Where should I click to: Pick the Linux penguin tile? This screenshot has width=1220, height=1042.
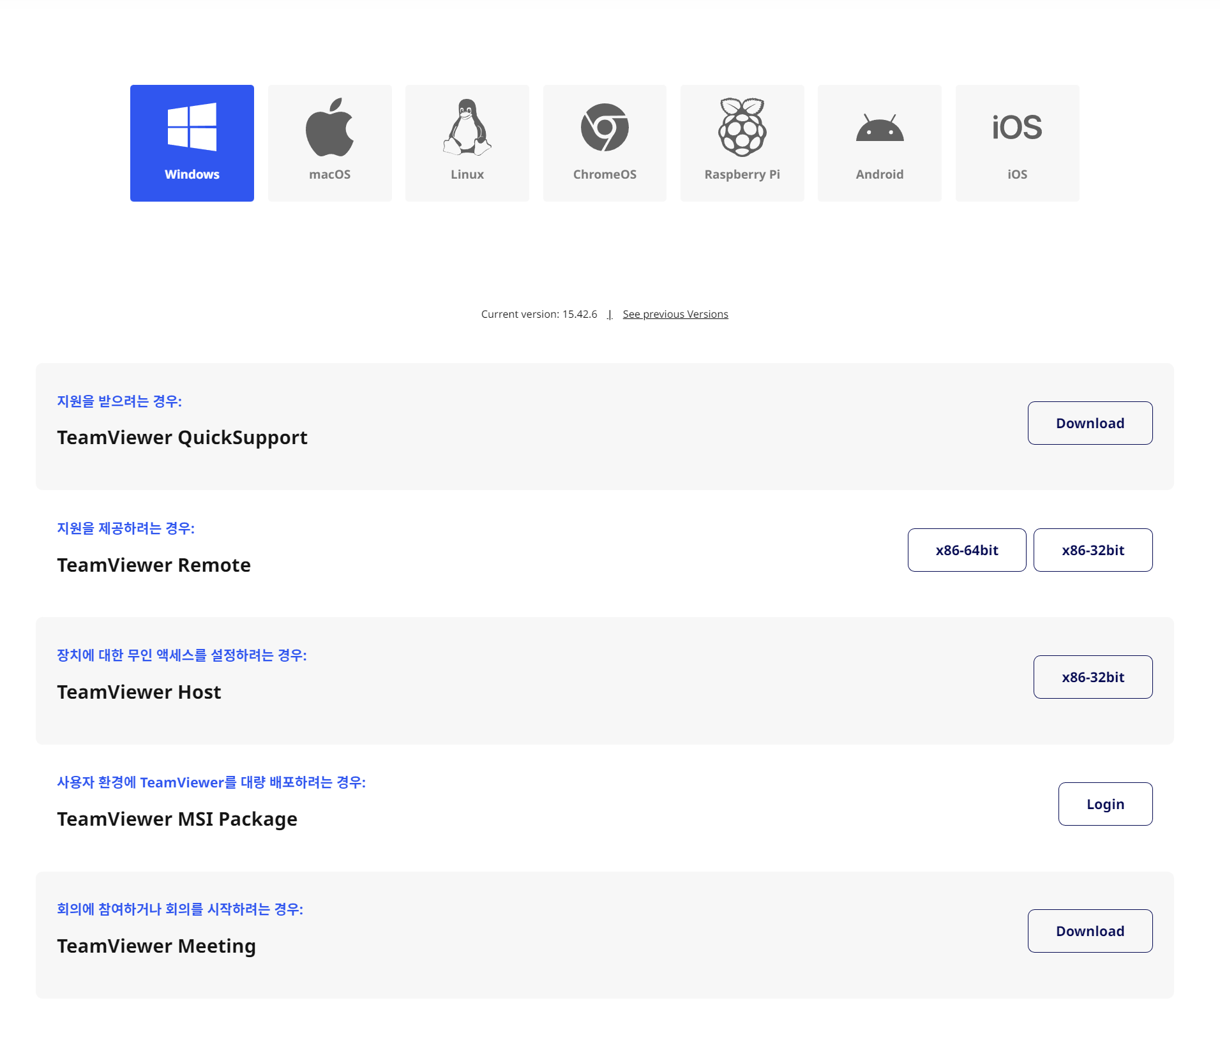point(467,143)
